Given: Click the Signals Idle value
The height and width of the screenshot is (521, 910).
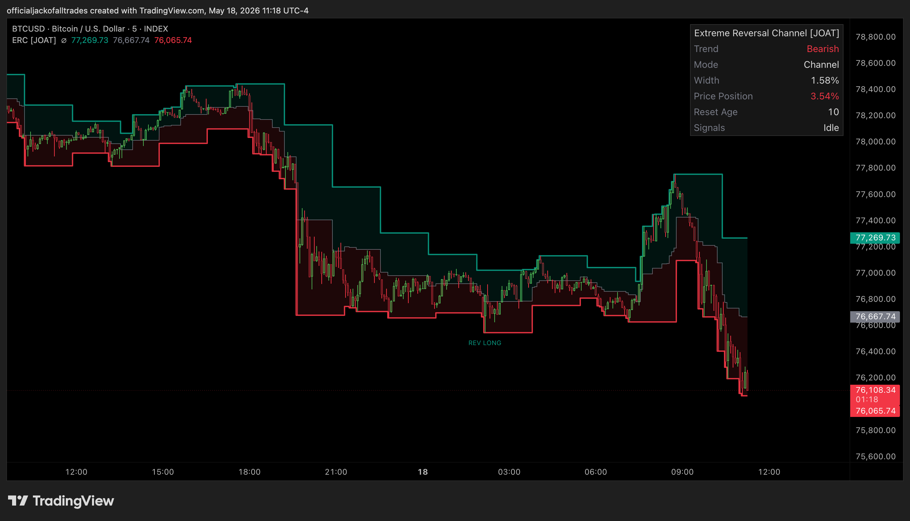Looking at the screenshot, I should point(831,127).
